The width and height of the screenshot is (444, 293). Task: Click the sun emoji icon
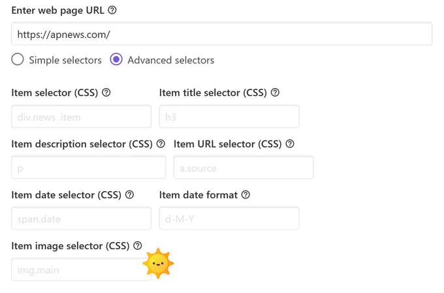(x=158, y=264)
